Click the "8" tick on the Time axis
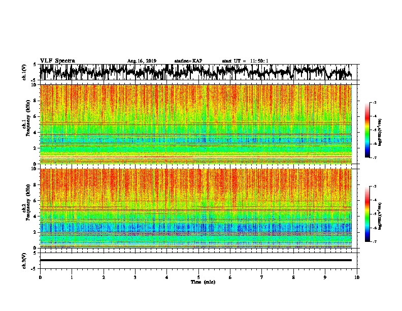Screen dimensions: 402x311 pyautogui.click(x=293, y=277)
